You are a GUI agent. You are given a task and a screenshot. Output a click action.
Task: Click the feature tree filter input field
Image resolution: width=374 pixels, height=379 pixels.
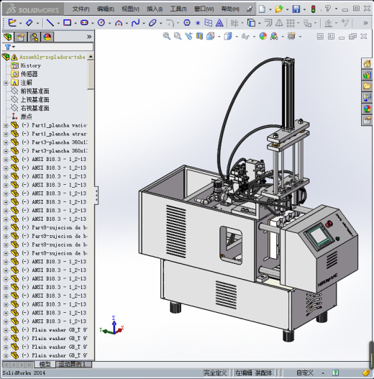[x=47, y=47]
